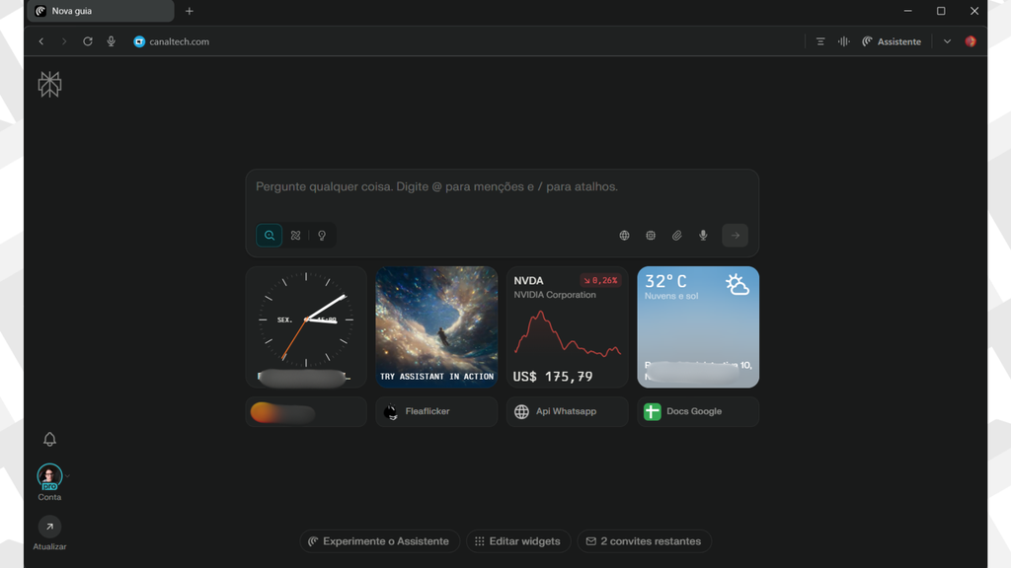Switch to the lightbulb Labs mode
The height and width of the screenshot is (568, 1011).
click(322, 236)
